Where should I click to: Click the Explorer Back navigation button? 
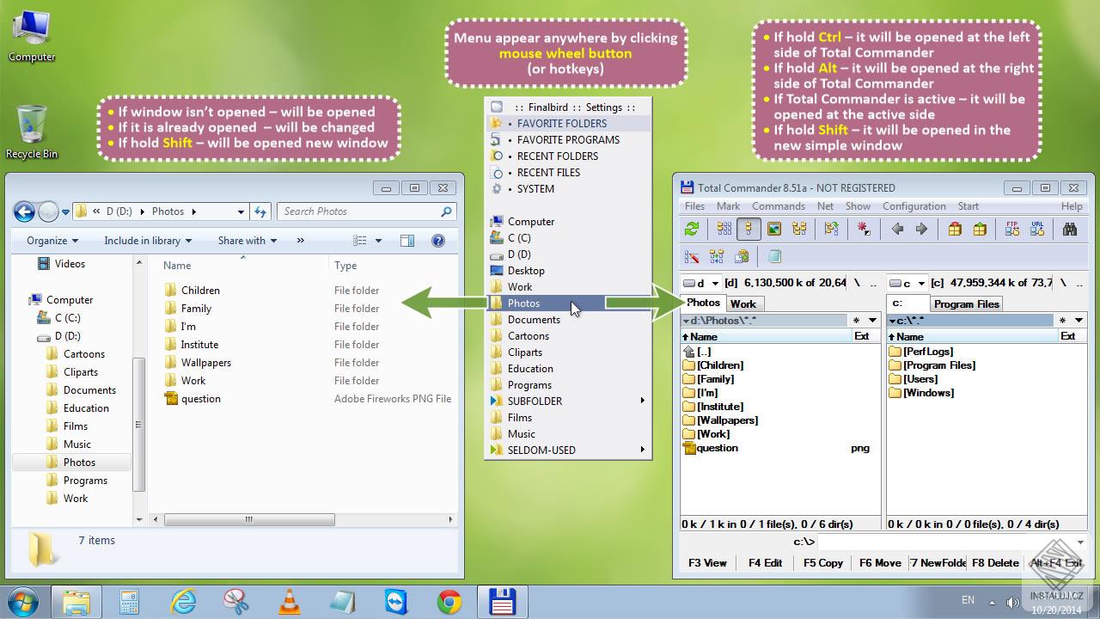tap(24, 211)
